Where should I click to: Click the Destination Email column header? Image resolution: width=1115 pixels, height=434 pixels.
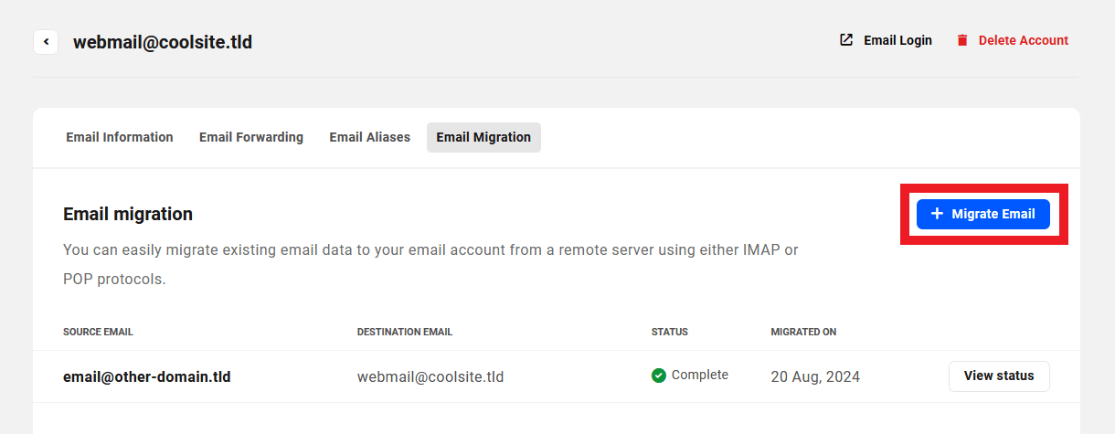405,332
